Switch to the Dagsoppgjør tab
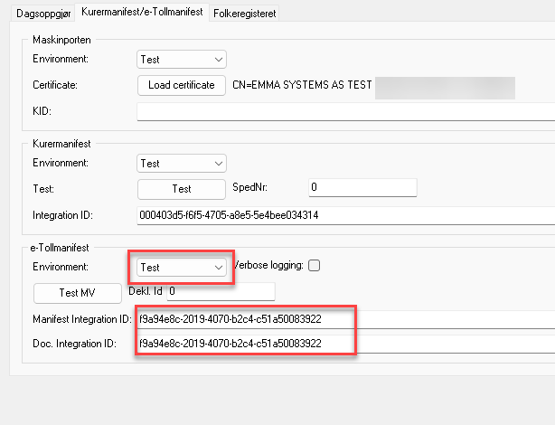Image resolution: width=555 pixels, height=425 pixels. (38, 13)
